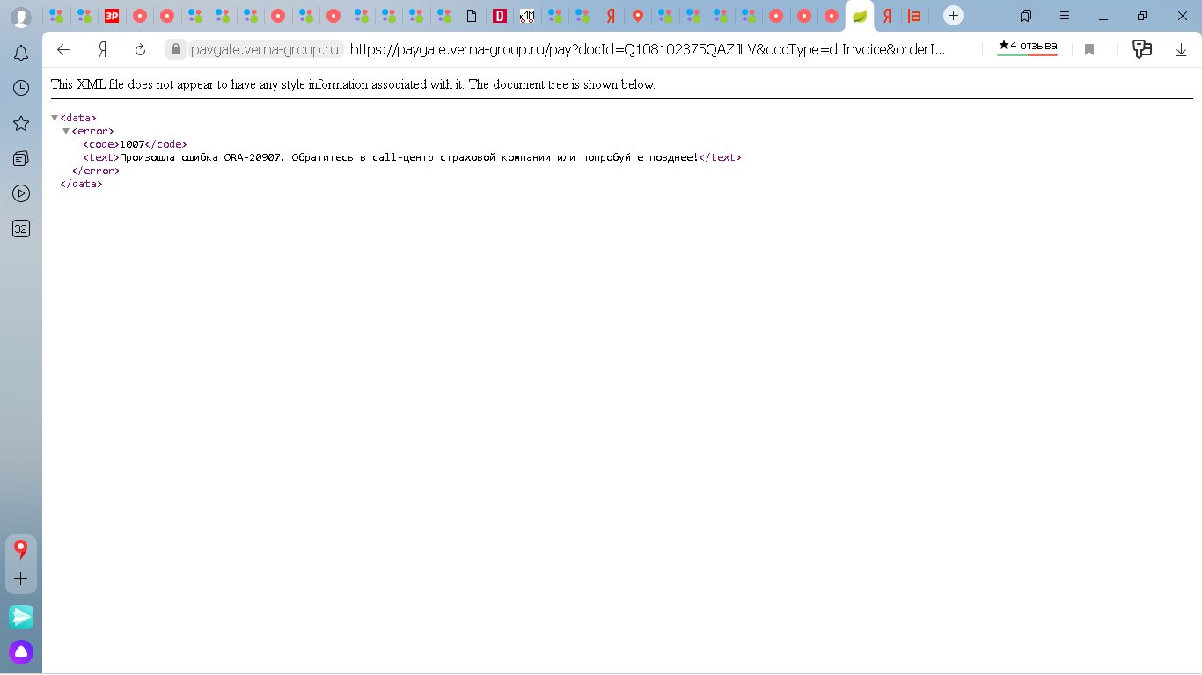Click the Alice assistant purple icon
Viewport: 1202px width, 675px height.
coord(21,652)
